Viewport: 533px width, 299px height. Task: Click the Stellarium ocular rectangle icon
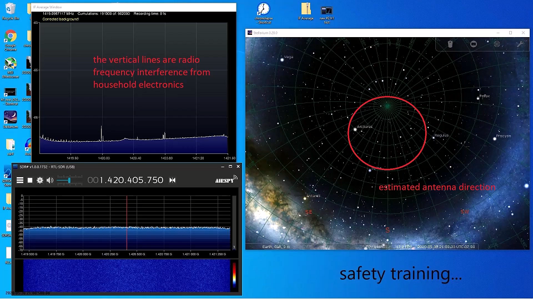point(474,44)
